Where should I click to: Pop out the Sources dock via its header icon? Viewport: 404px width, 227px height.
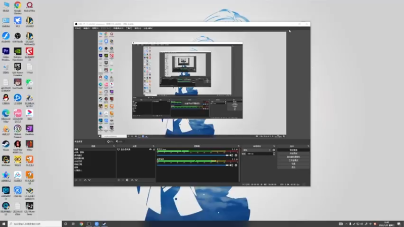point(154,146)
